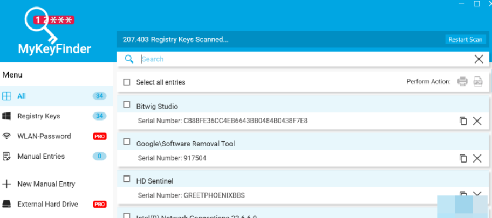Click the MyKeyFinder logo
Viewport: 492px width, 218px height.
54,30
